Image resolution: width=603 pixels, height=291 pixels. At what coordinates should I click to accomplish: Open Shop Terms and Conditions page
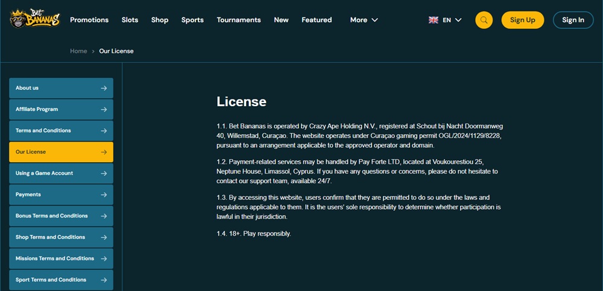pyautogui.click(x=61, y=237)
